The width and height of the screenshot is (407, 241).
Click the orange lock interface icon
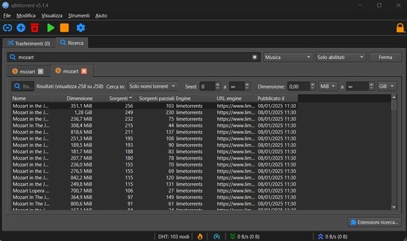[x=400, y=28]
